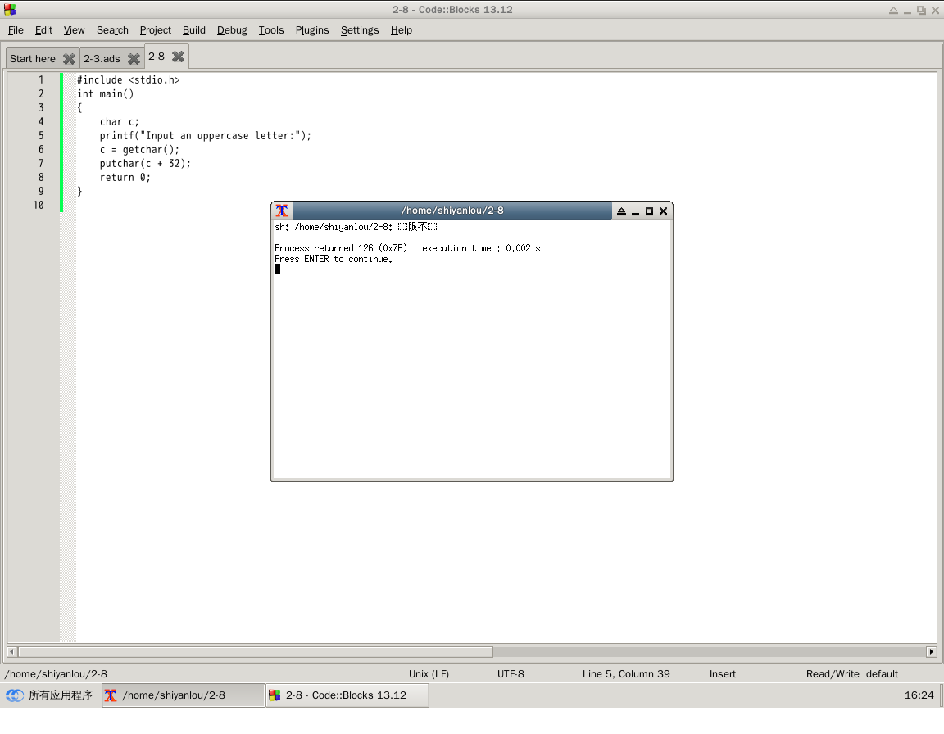The image size is (944, 734).
Task: Expand the Debug menu
Action: (x=232, y=30)
